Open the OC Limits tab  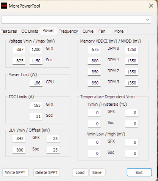[30, 31]
